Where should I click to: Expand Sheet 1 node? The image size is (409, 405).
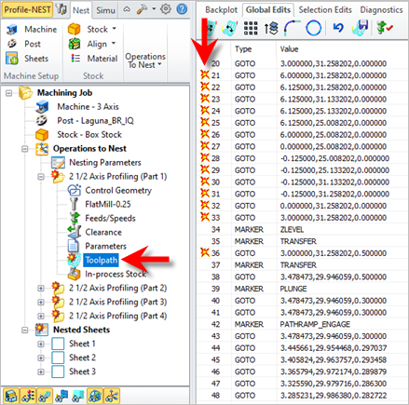tap(41, 344)
